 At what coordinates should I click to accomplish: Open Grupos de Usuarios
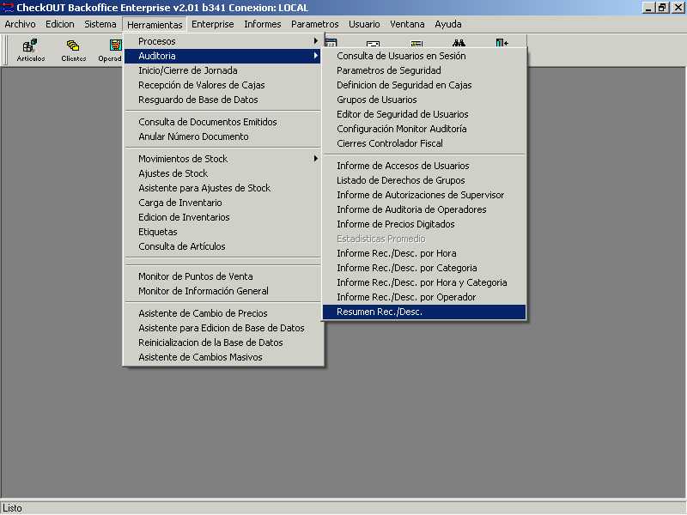click(424, 100)
